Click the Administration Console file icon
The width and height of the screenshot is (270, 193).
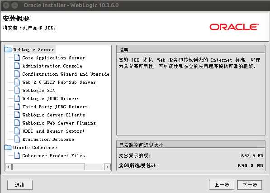[x=17, y=66]
